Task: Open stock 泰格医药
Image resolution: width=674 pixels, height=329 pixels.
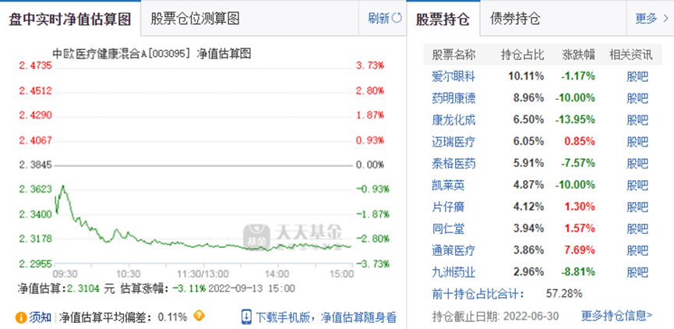Action: pyautogui.click(x=453, y=163)
